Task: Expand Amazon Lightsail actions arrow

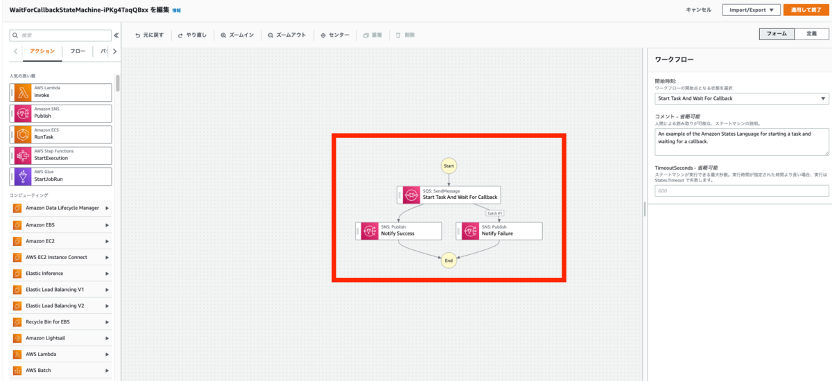Action: [x=107, y=338]
